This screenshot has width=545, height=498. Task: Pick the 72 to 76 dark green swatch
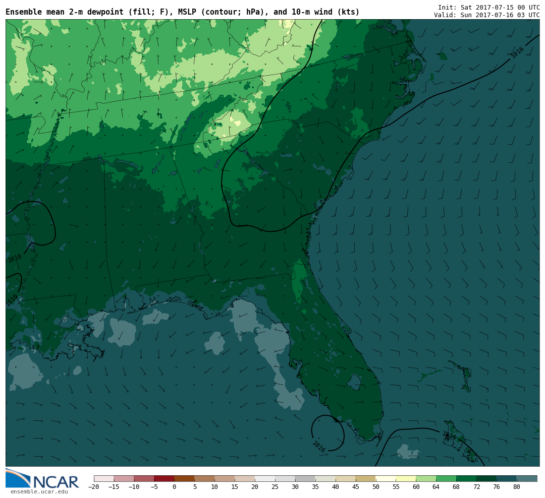click(487, 478)
